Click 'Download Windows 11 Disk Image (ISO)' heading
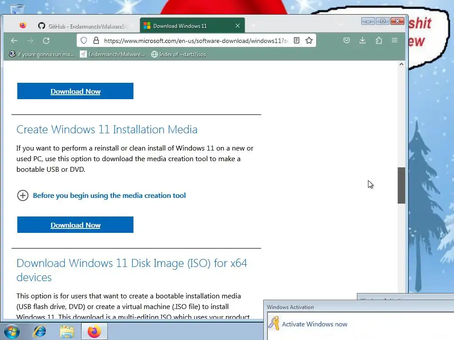 click(131, 270)
